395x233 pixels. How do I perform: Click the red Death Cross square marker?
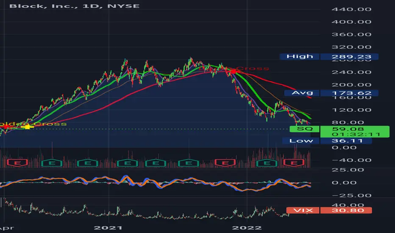(233, 72)
